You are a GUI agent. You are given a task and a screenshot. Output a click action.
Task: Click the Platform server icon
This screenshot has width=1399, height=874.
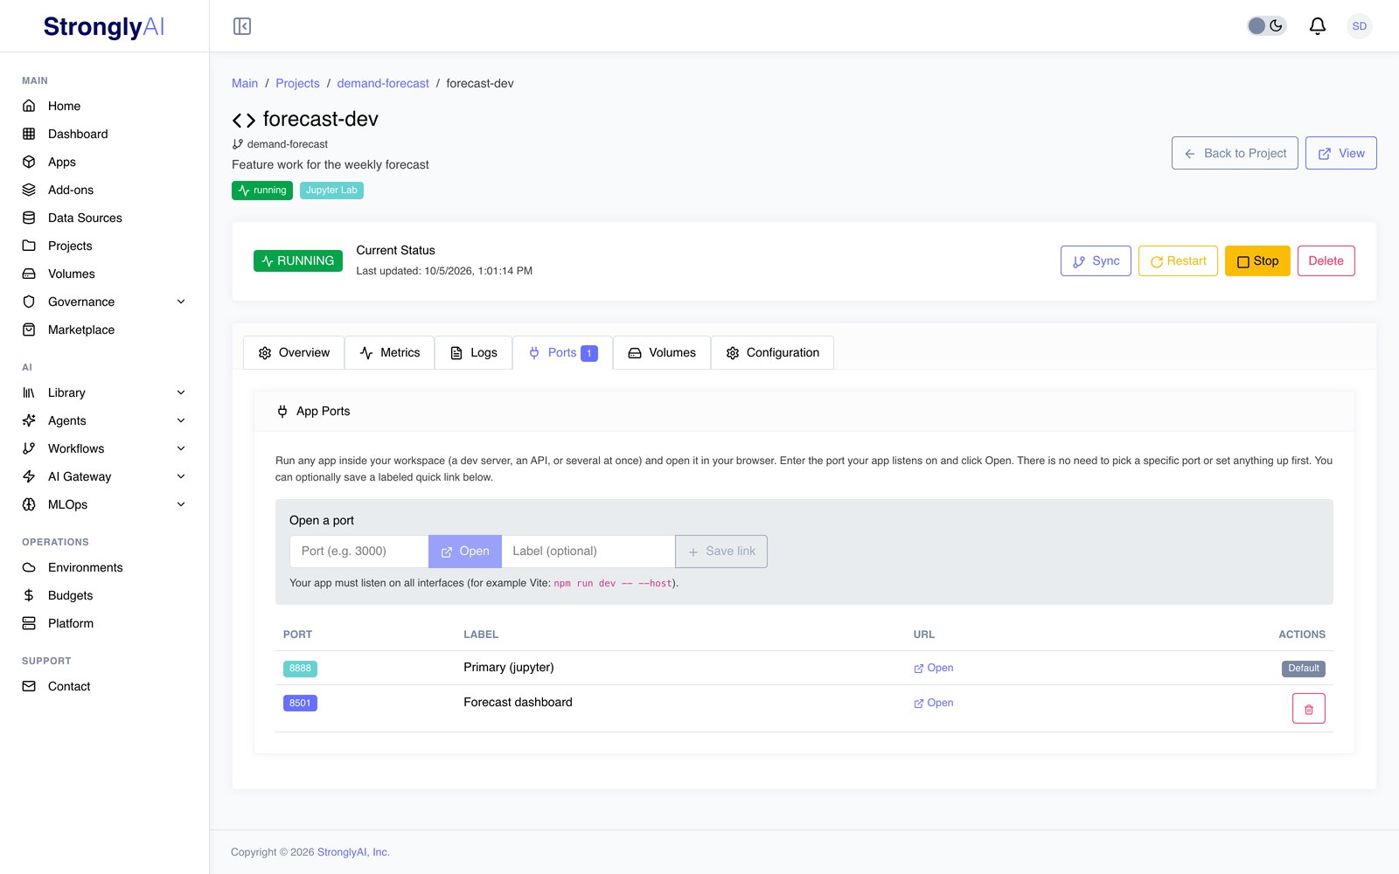click(x=29, y=623)
